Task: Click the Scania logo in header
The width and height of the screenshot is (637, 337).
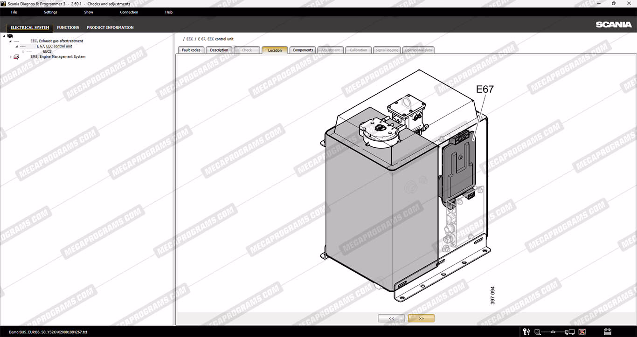Action: 613,25
